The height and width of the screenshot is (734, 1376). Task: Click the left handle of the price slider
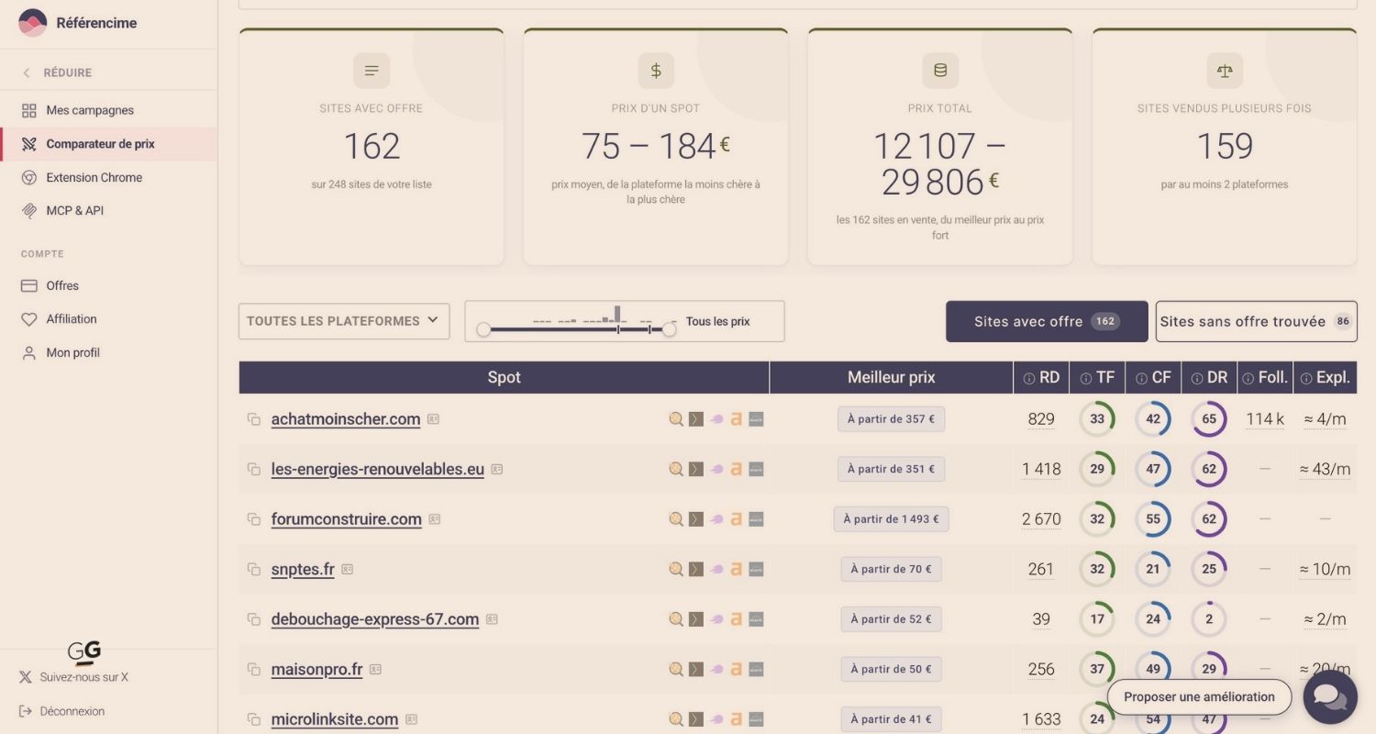[483, 329]
